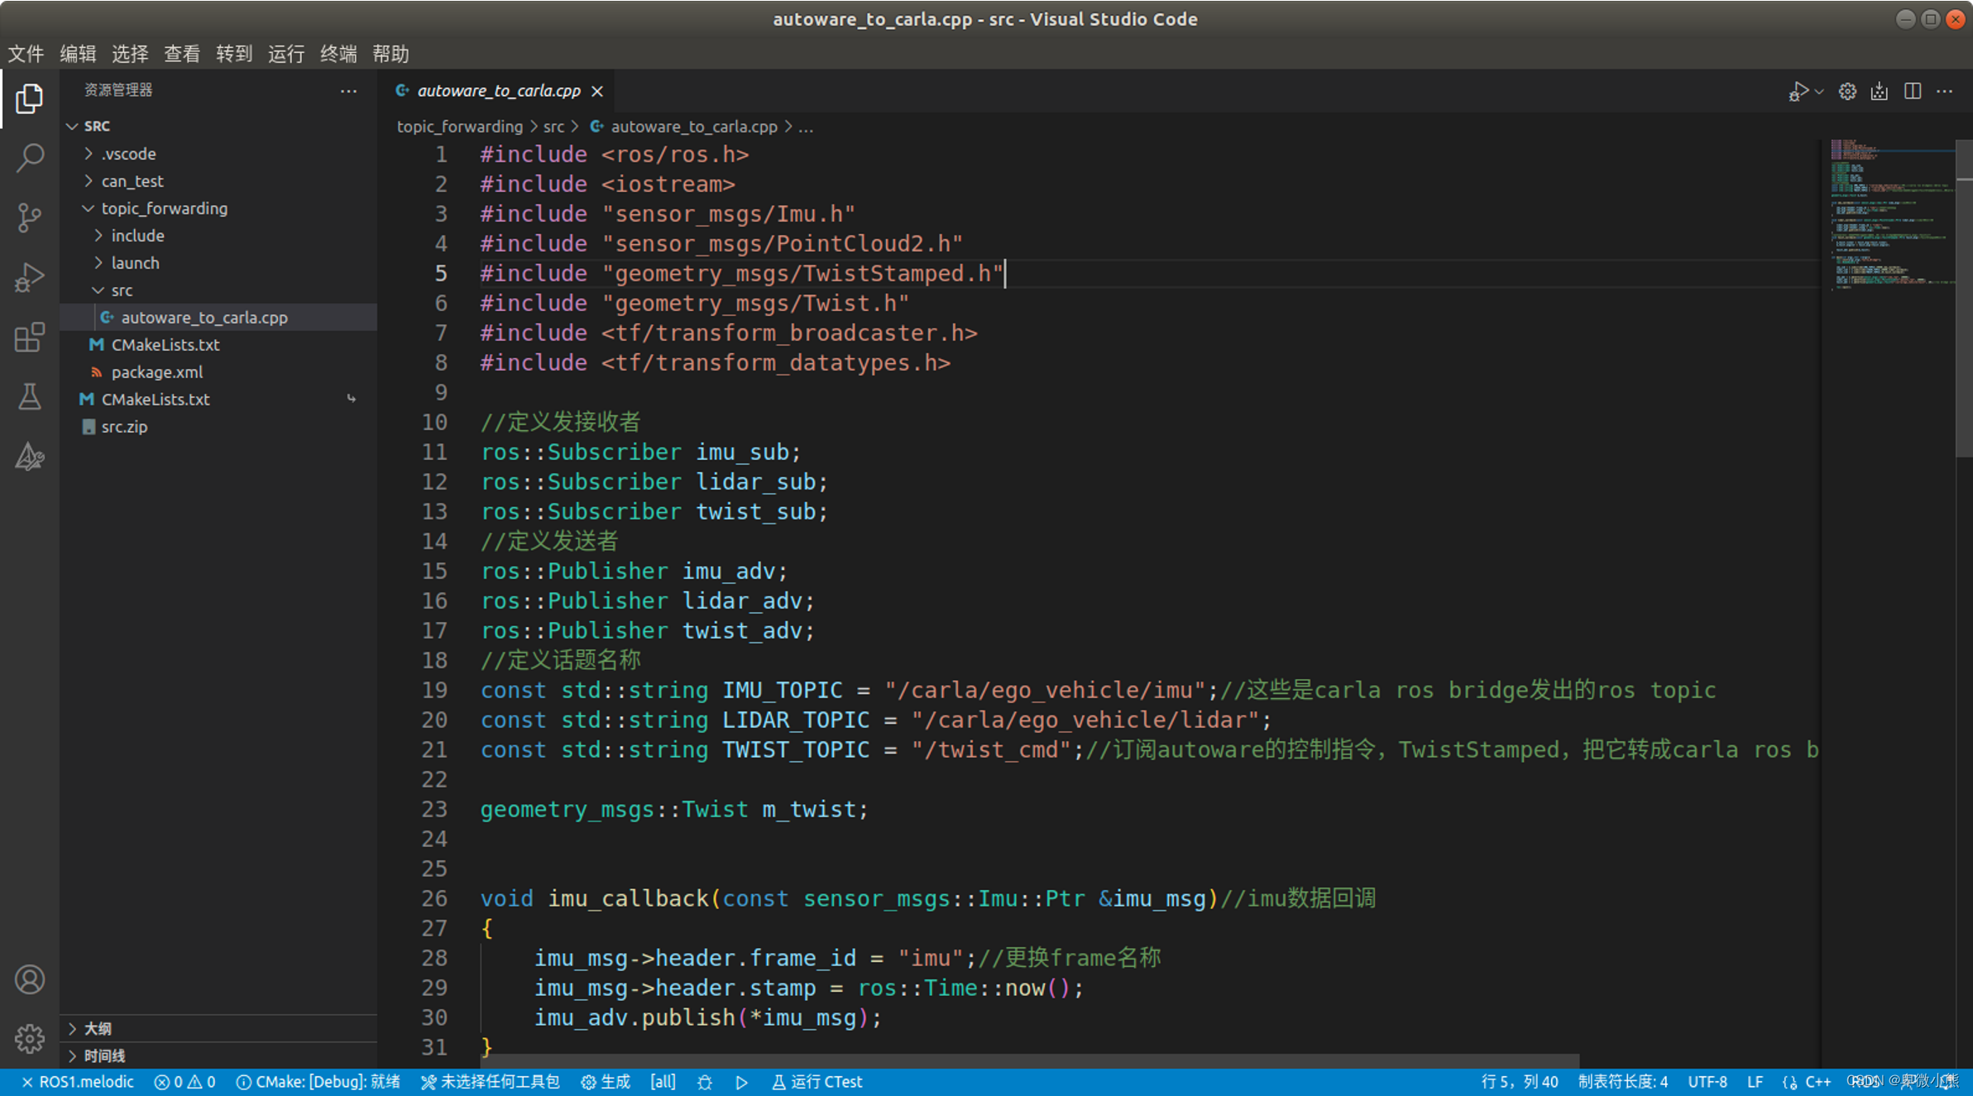Viewport: 1973px width, 1096px height.
Task: Close the autoware_to_carla.cpp tab
Action: tap(597, 91)
